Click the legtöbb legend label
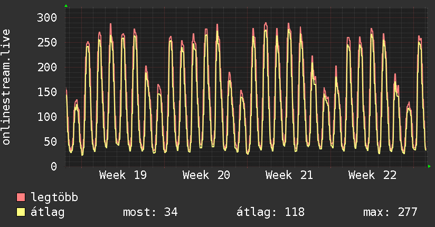This screenshot has height=227, width=435. pyautogui.click(x=54, y=197)
